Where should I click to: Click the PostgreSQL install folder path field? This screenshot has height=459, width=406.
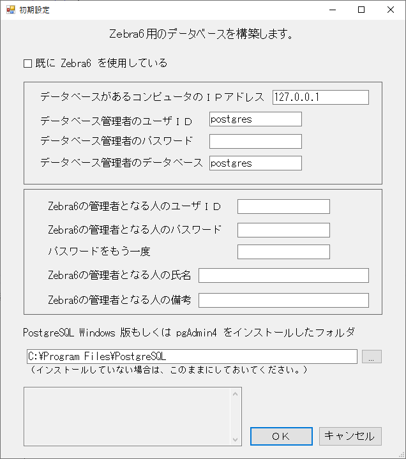[192, 357]
